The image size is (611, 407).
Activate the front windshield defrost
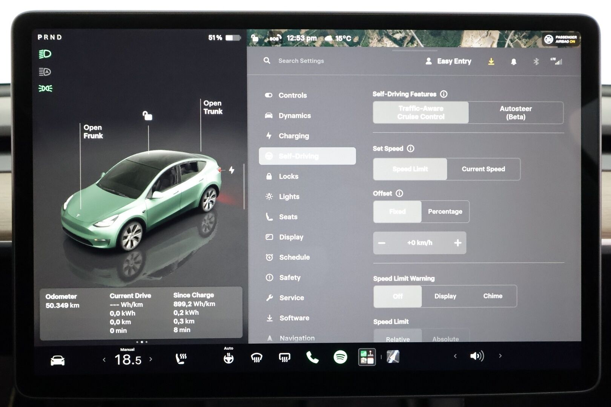point(256,358)
